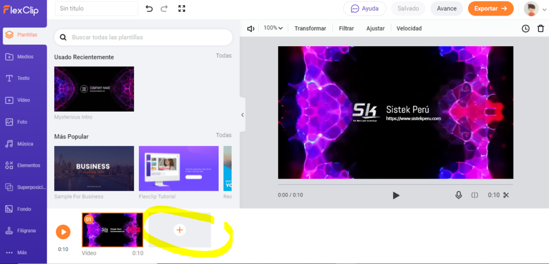Edit the Sin título project name field
This screenshot has height=264, width=549.
pos(97,9)
